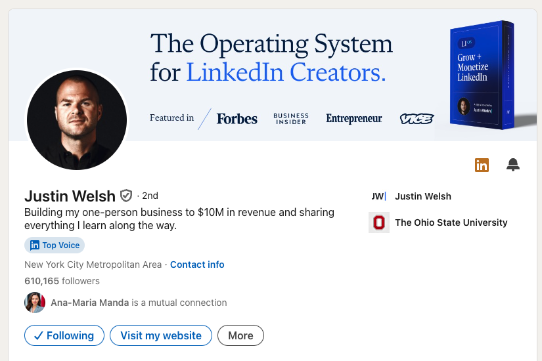Viewport: 542px width, 361px height.
Task: Click the Top Voice badge
Action: pos(55,245)
